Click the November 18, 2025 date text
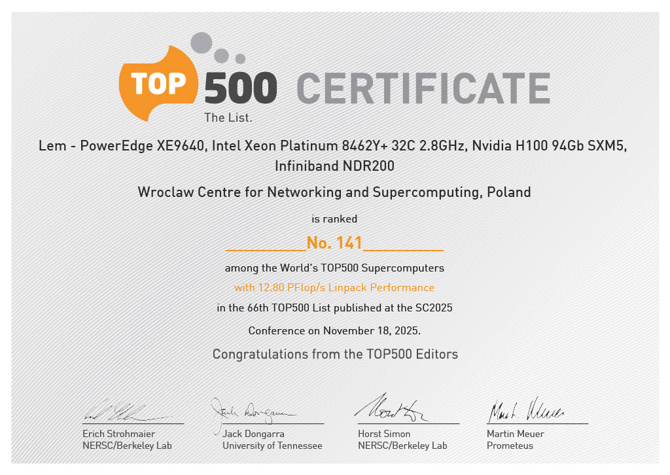 (334, 330)
